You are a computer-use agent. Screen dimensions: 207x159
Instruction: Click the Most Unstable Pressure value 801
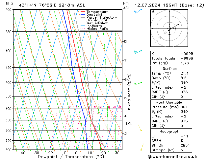(x=184, y=107)
